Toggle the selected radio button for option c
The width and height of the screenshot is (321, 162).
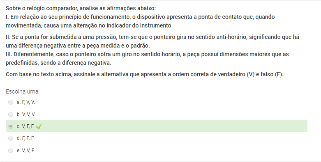click(x=11, y=126)
